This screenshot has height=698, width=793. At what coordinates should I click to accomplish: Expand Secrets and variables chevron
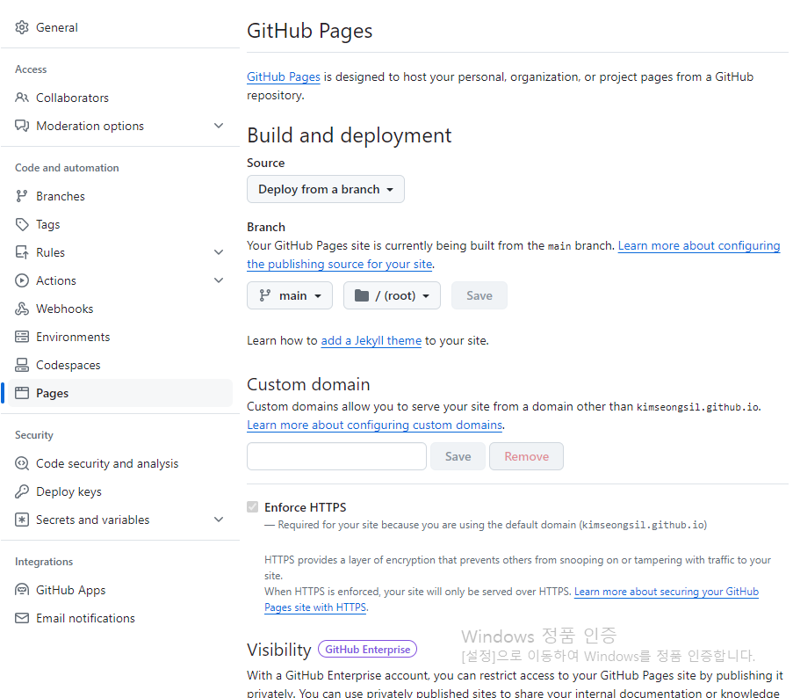pyautogui.click(x=219, y=520)
